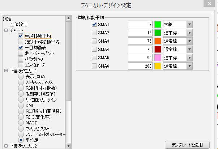Uncheck 一目均衡表 in the chart list
218x149 pixels.
pyautogui.click(x=21, y=47)
